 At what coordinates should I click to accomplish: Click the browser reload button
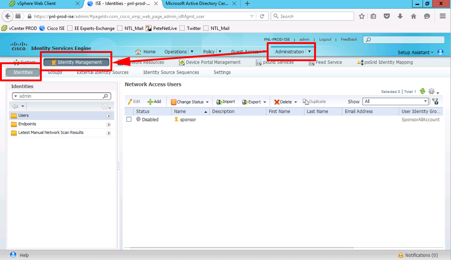tap(262, 16)
